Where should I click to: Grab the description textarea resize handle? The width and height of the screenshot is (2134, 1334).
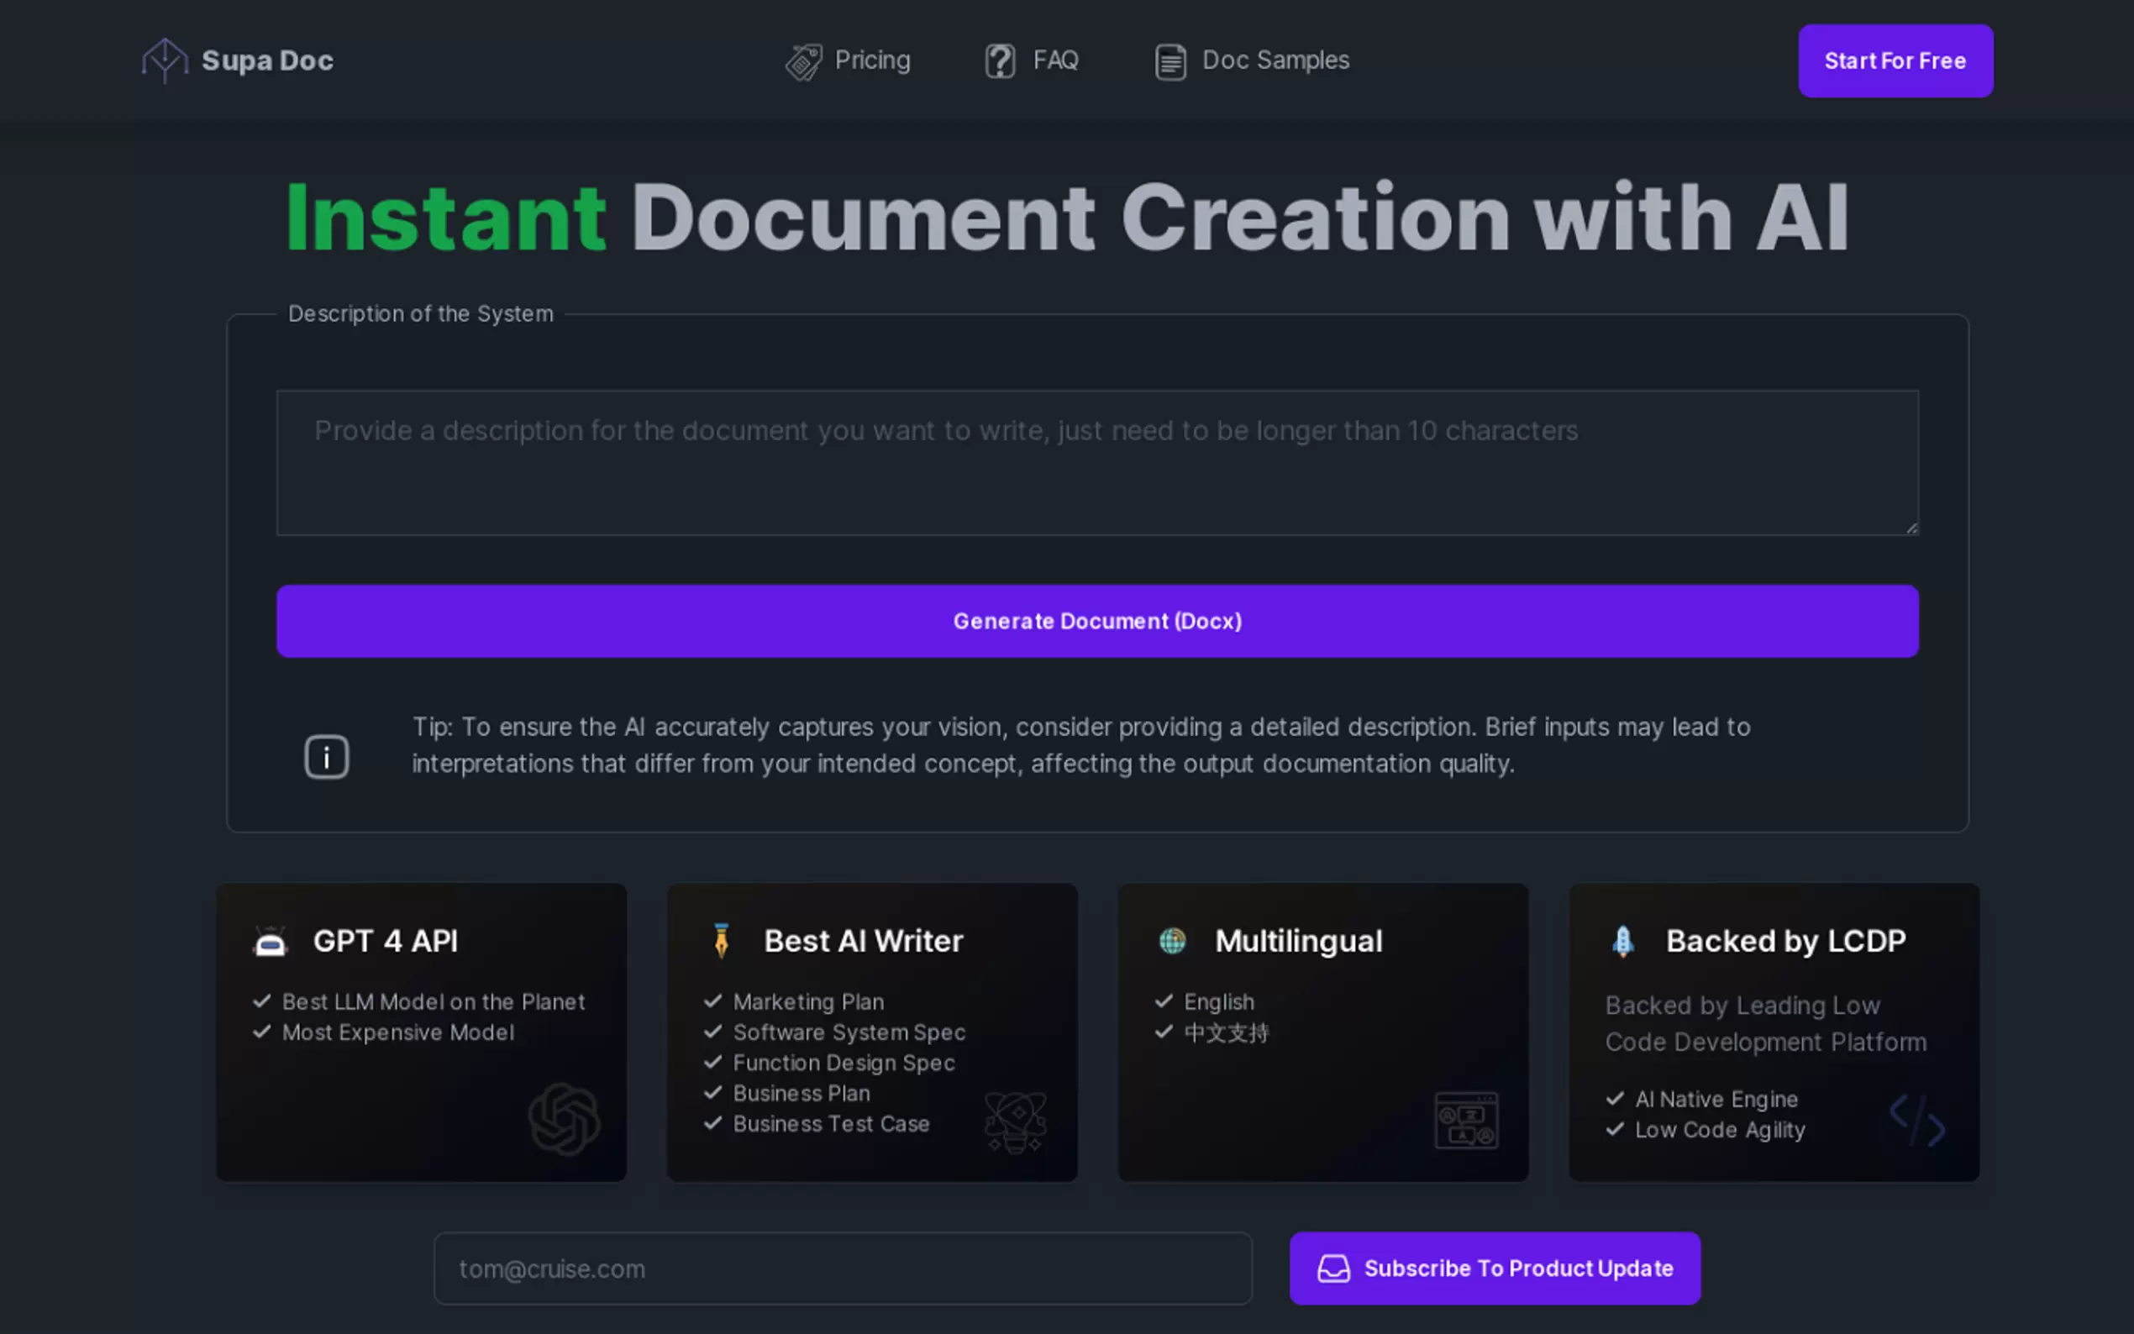(x=1911, y=528)
